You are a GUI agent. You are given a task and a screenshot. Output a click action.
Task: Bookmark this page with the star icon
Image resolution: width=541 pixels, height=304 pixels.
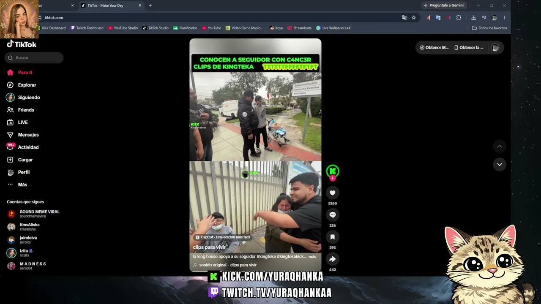414,18
